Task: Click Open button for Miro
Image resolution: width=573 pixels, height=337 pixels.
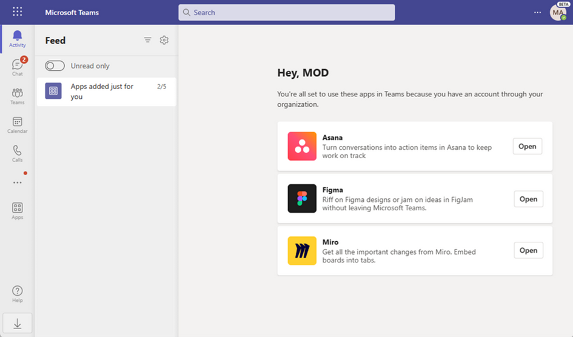Action: click(528, 251)
